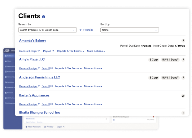Expand Reports & Tax Forms for Amanda's Bakery
Screen dimensions: 192x138
(x=70, y=51)
